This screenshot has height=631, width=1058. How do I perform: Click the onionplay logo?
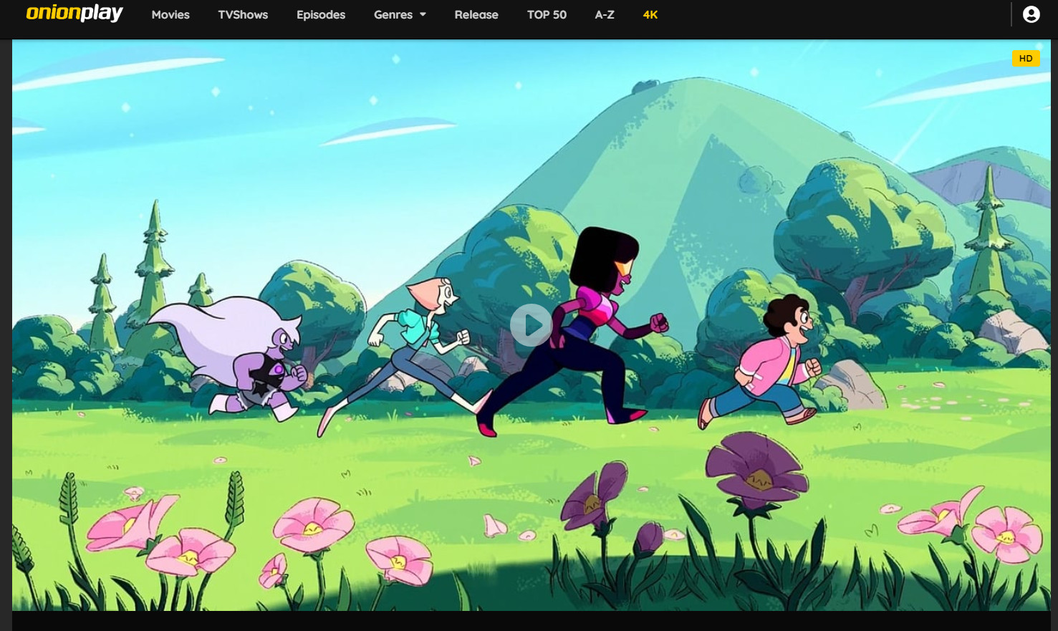tap(74, 14)
